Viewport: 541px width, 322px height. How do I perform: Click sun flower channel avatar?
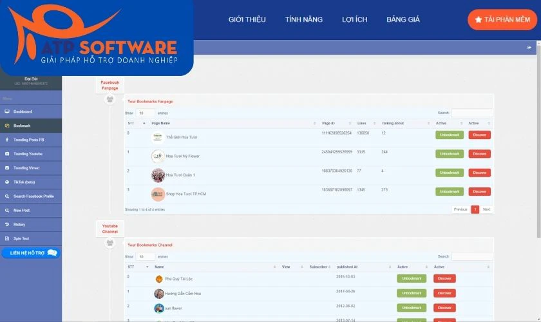[x=158, y=308]
